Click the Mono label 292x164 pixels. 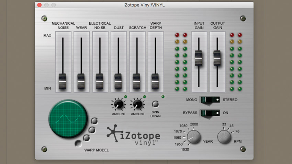pyautogui.click(x=191, y=99)
